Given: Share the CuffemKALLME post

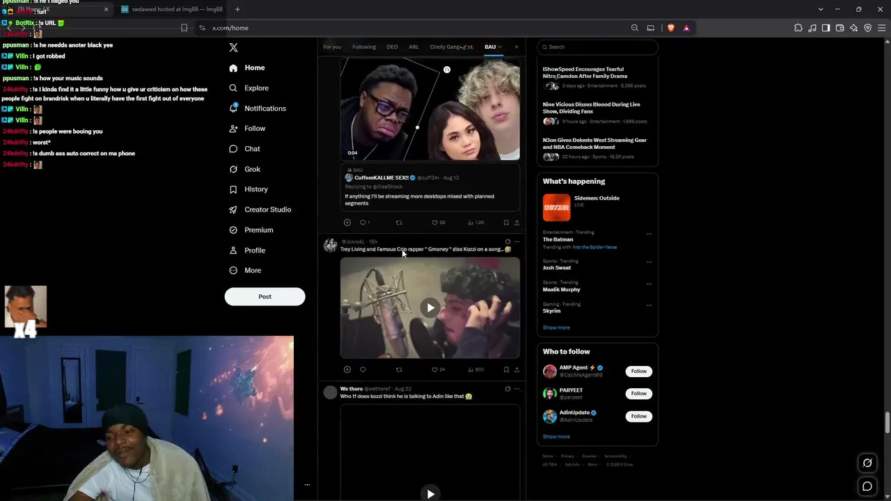Looking at the screenshot, I should (x=517, y=223).
